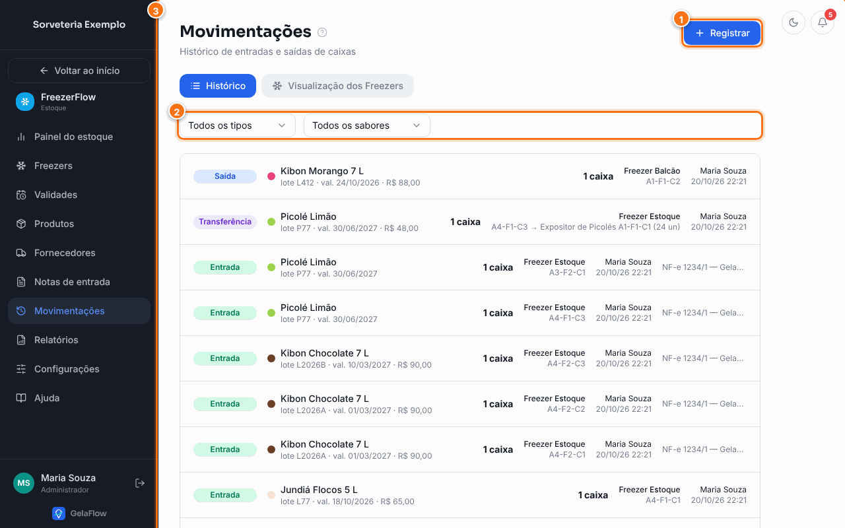Open Relatórios in the sidebar
Screen dimensions: 845x528
pos(79,340)
